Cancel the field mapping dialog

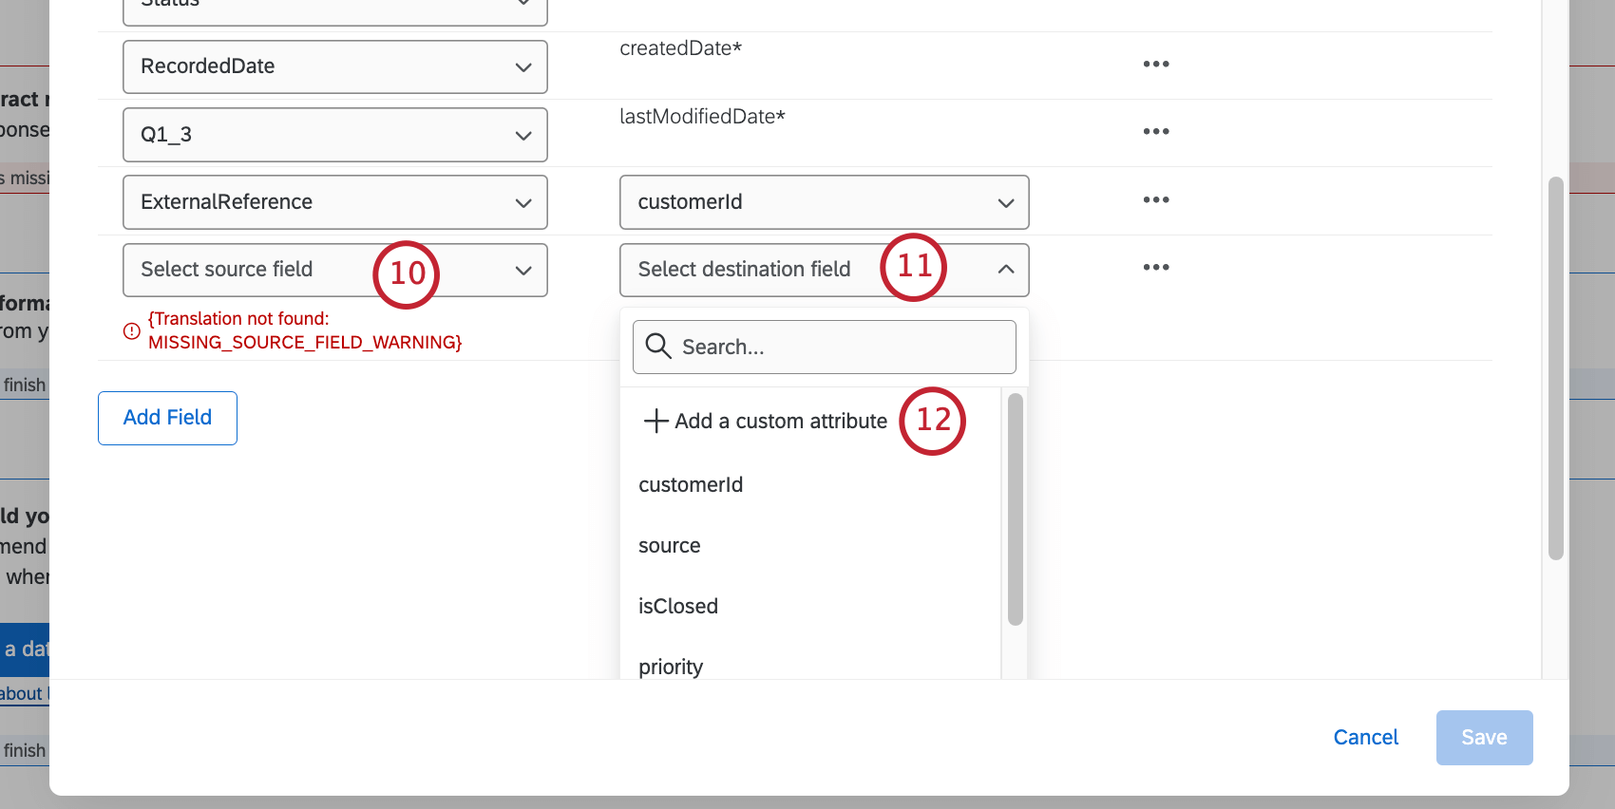[1365, 738]
